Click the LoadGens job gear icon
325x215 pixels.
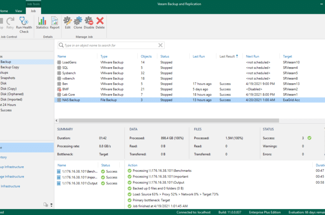point(59,62)
